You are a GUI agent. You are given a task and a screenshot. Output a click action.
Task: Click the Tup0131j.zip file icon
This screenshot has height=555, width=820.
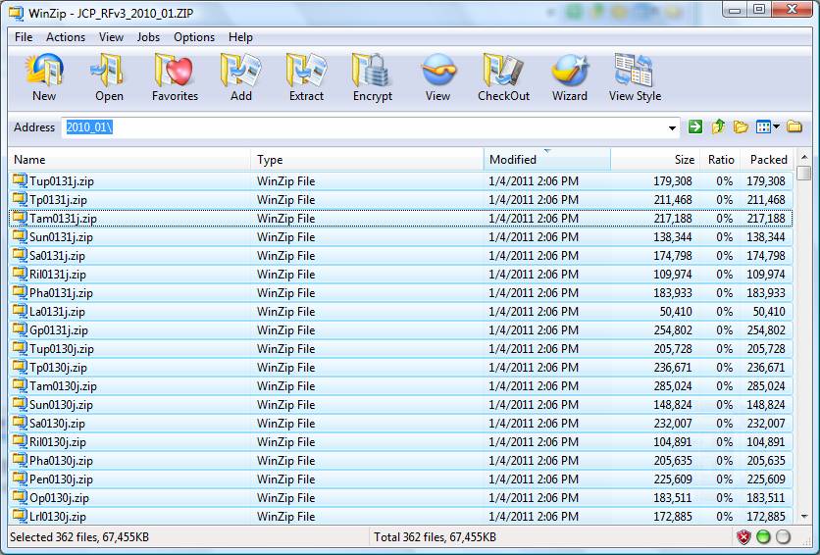pyautogui.click(x=20, y=180)
